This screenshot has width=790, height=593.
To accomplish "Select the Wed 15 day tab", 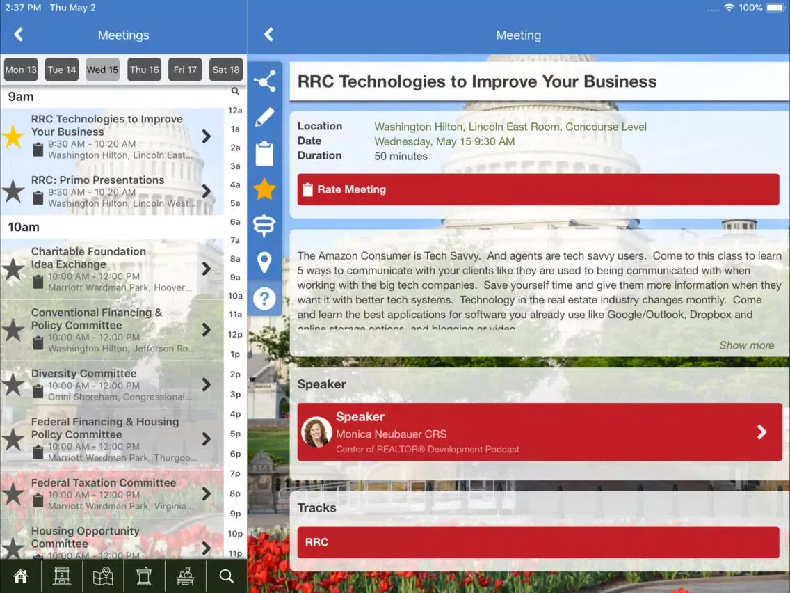I will (103, 70).
